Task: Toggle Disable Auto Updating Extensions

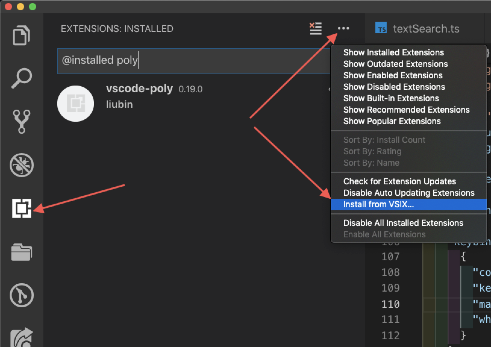Action: click(408, 193)
